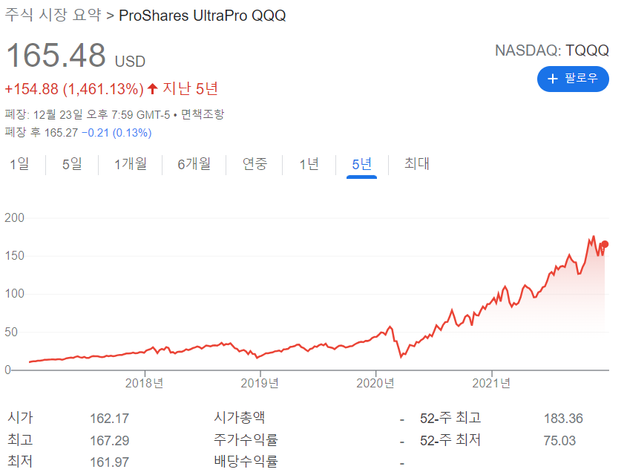The width and height of the screenshot is (627, 475).
Task: Click the 시가 value 162.17
Action: (x=110, y=419)
